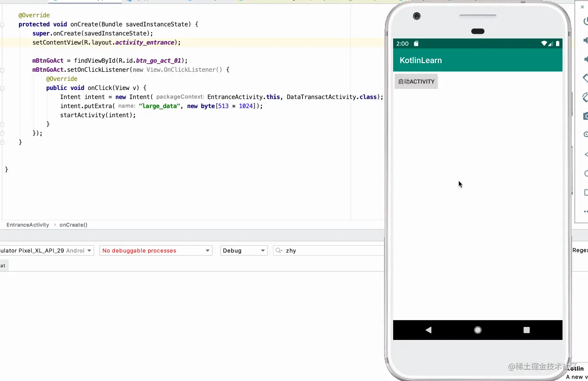Screen dimensions: 588x381
Task: Open the emulator device selector dropdown
Action: (46, 250)
